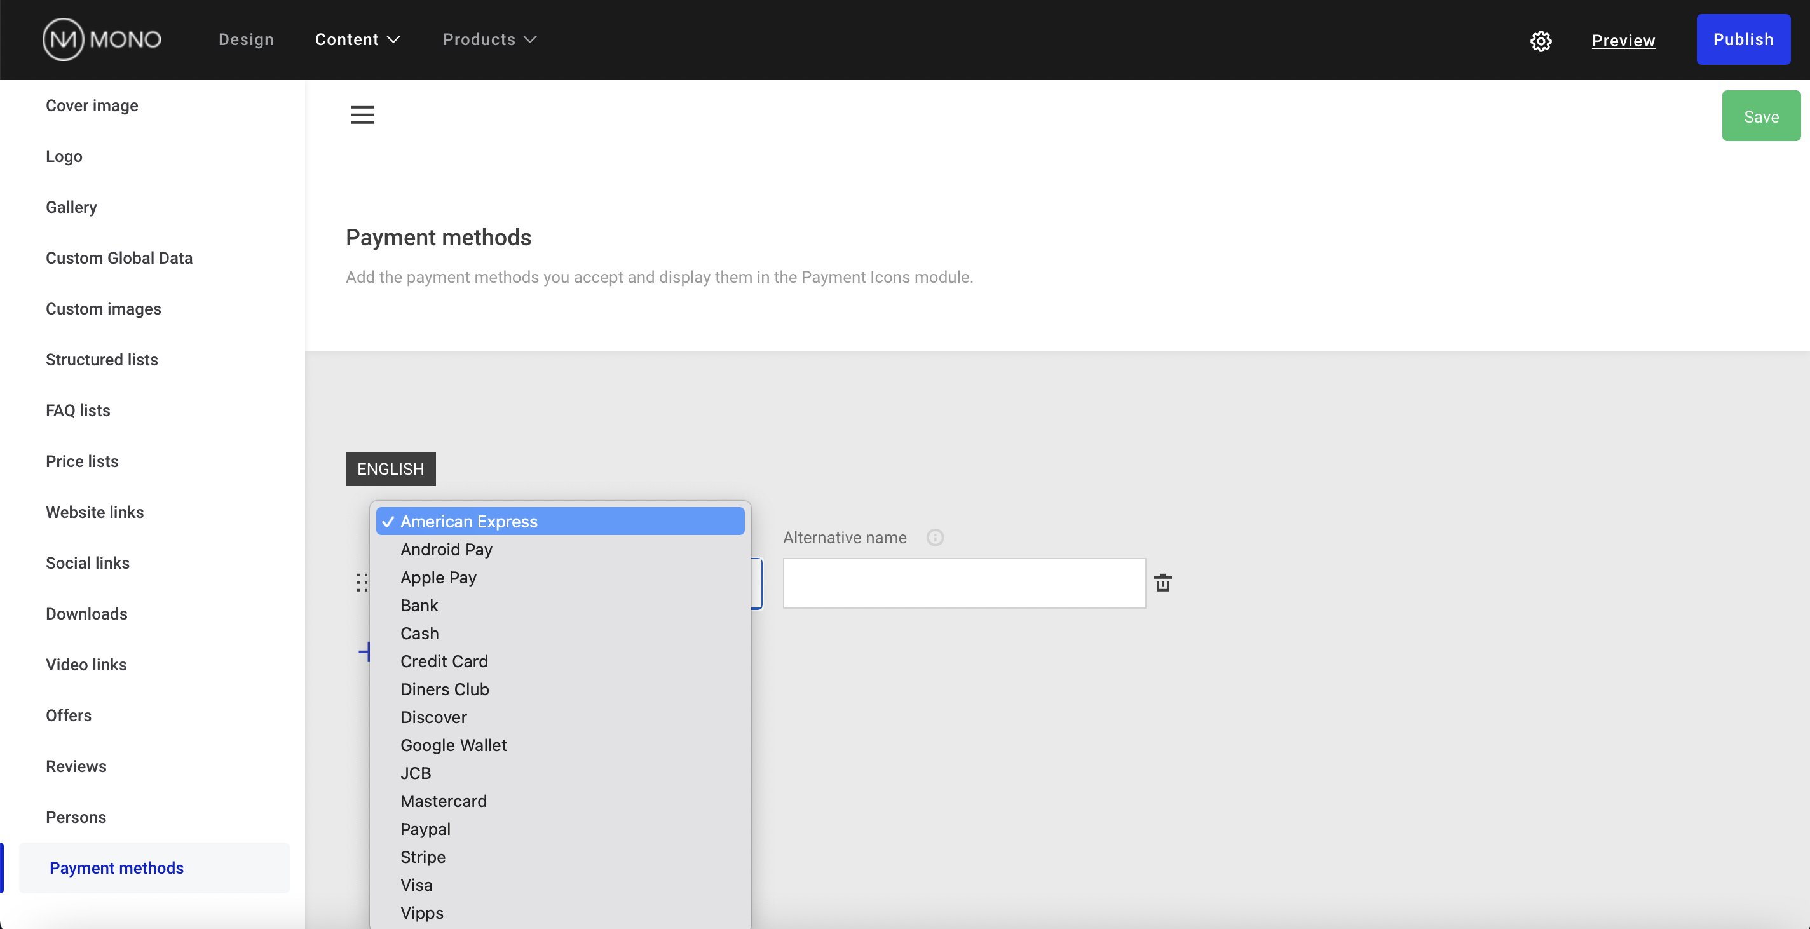Choose Bank from dropdown list

click(560, 606)
